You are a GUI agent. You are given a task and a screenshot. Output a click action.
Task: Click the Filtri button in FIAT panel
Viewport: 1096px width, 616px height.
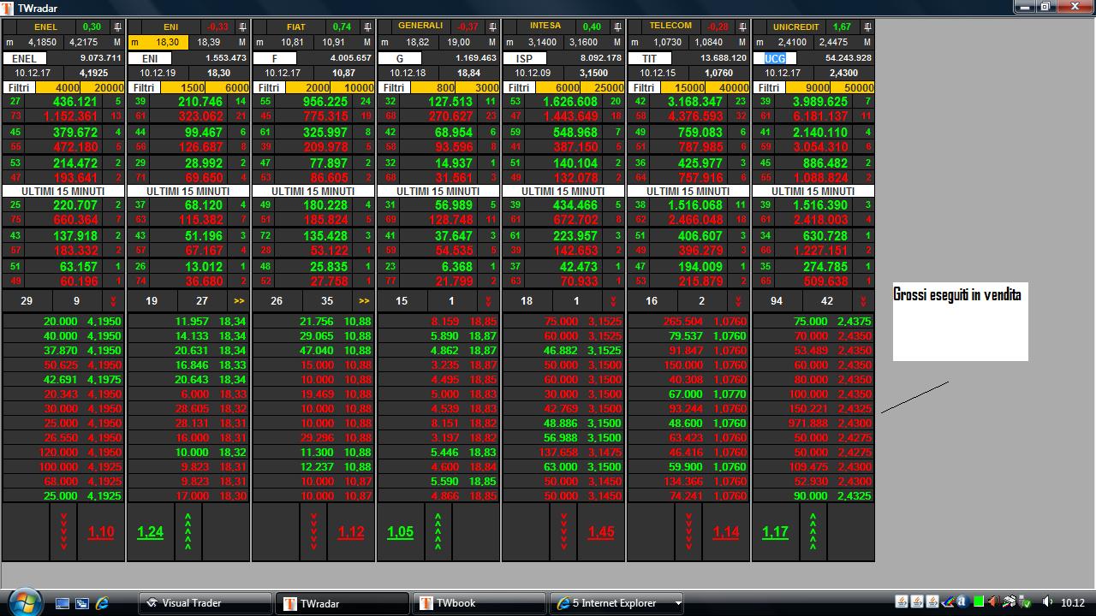tap(269, 87)
